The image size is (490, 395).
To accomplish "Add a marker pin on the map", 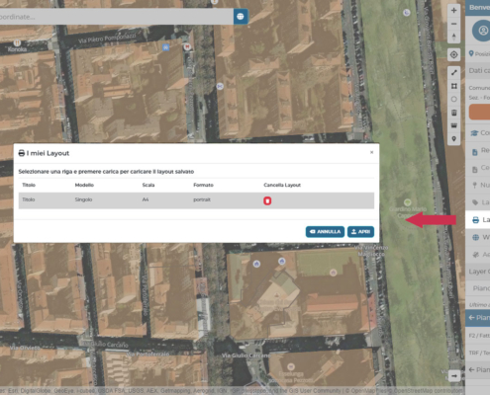I will [x=453, y=139].
